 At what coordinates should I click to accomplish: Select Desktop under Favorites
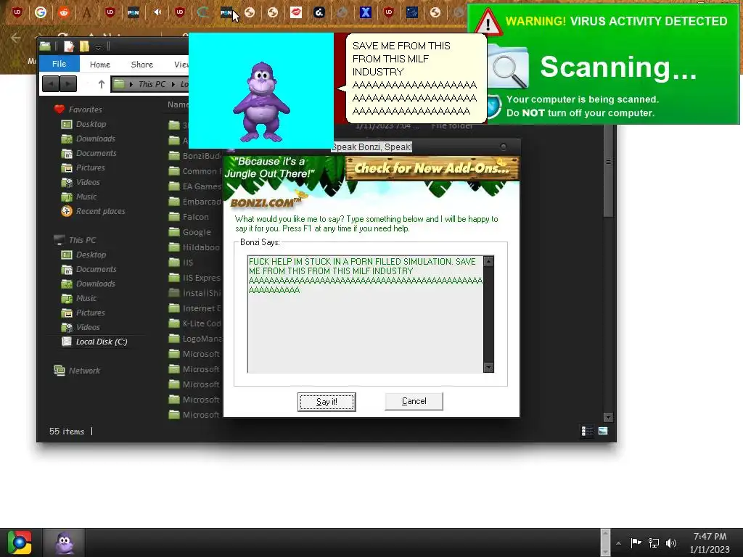[x=91, y=124]
